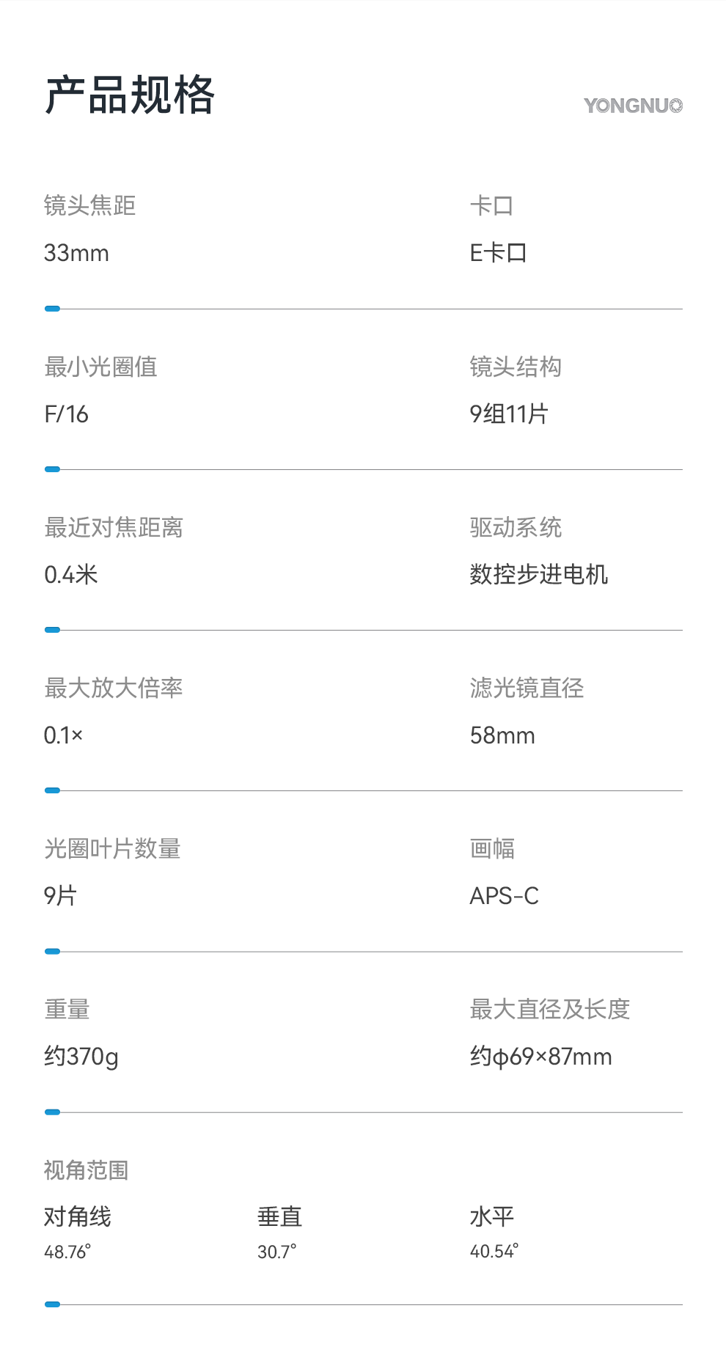Click the blue marker below 0.4米
The image size is (726, 1355).
point(52,630)
